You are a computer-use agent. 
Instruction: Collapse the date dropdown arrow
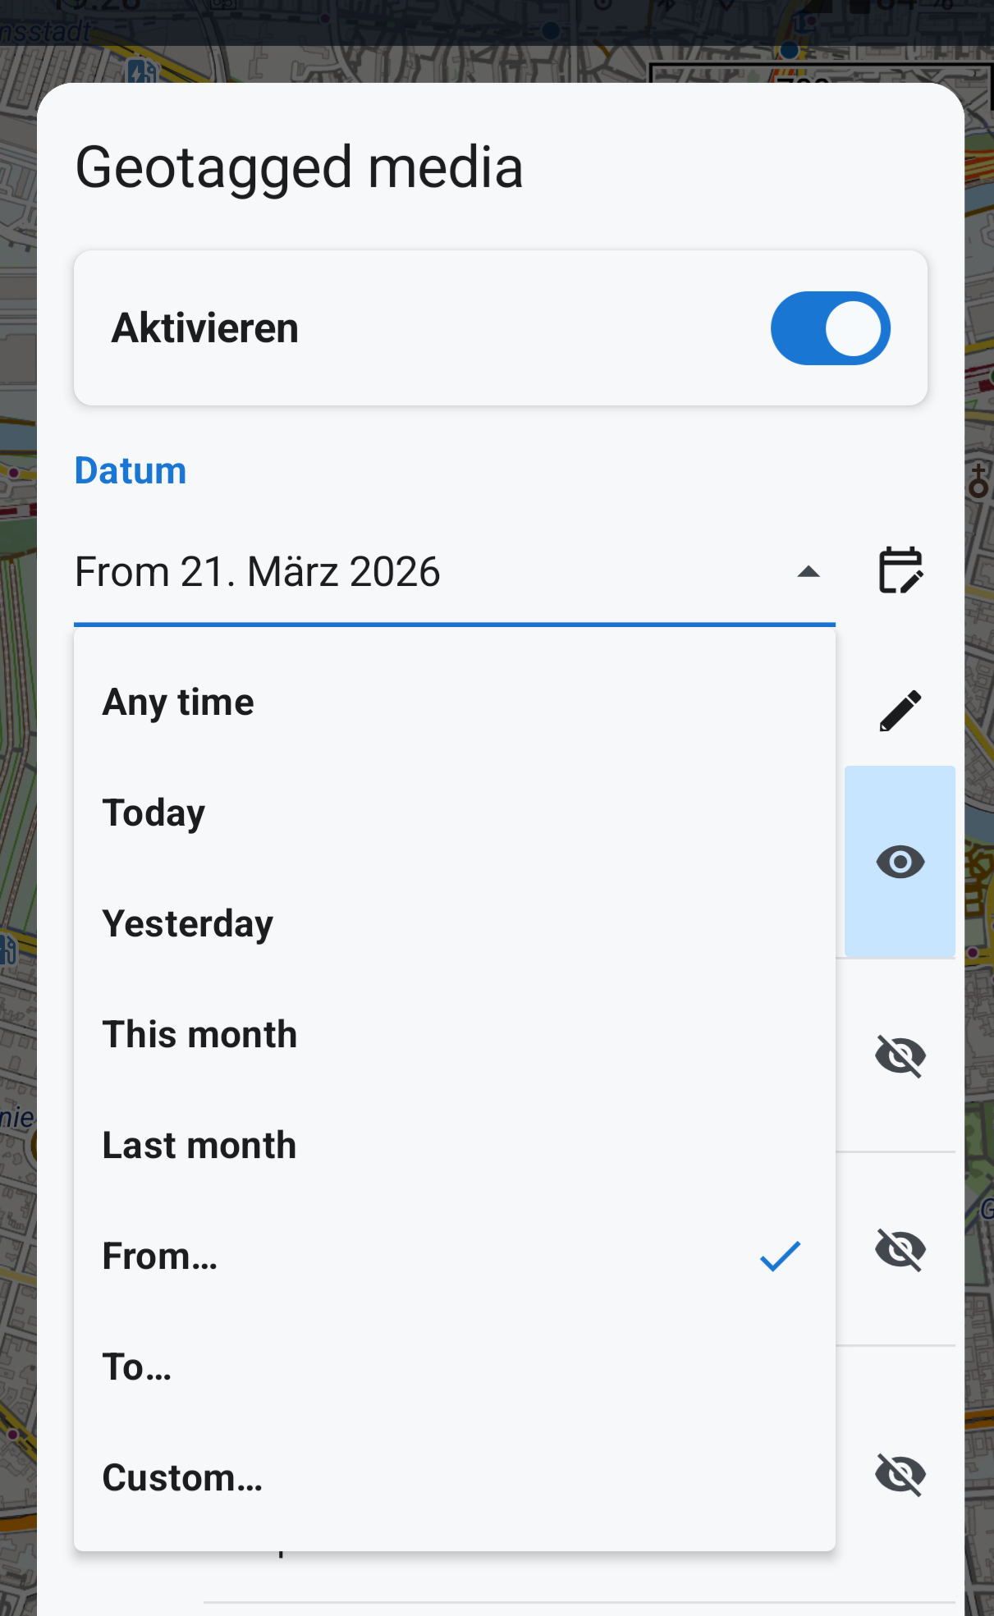click(808, 572)
